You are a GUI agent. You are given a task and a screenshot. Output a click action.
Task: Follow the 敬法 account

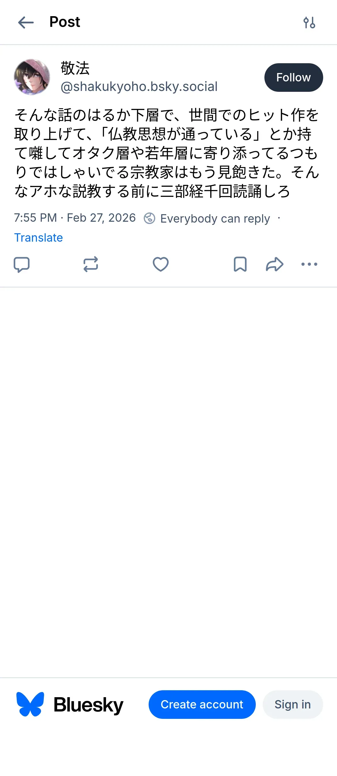[294, 77]
